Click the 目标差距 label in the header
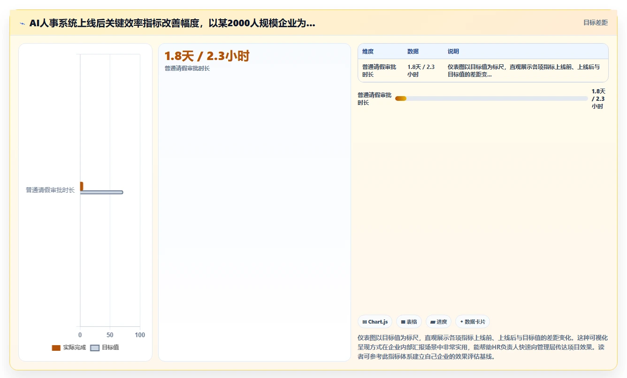 pos(596,23)
